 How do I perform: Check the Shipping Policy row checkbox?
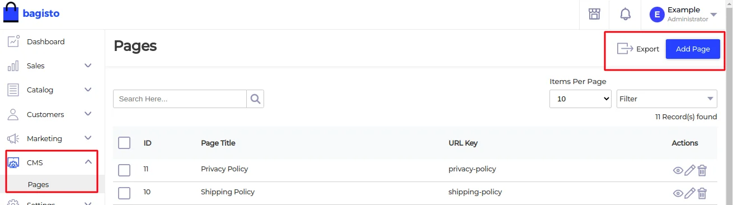[x=124, y=193]
